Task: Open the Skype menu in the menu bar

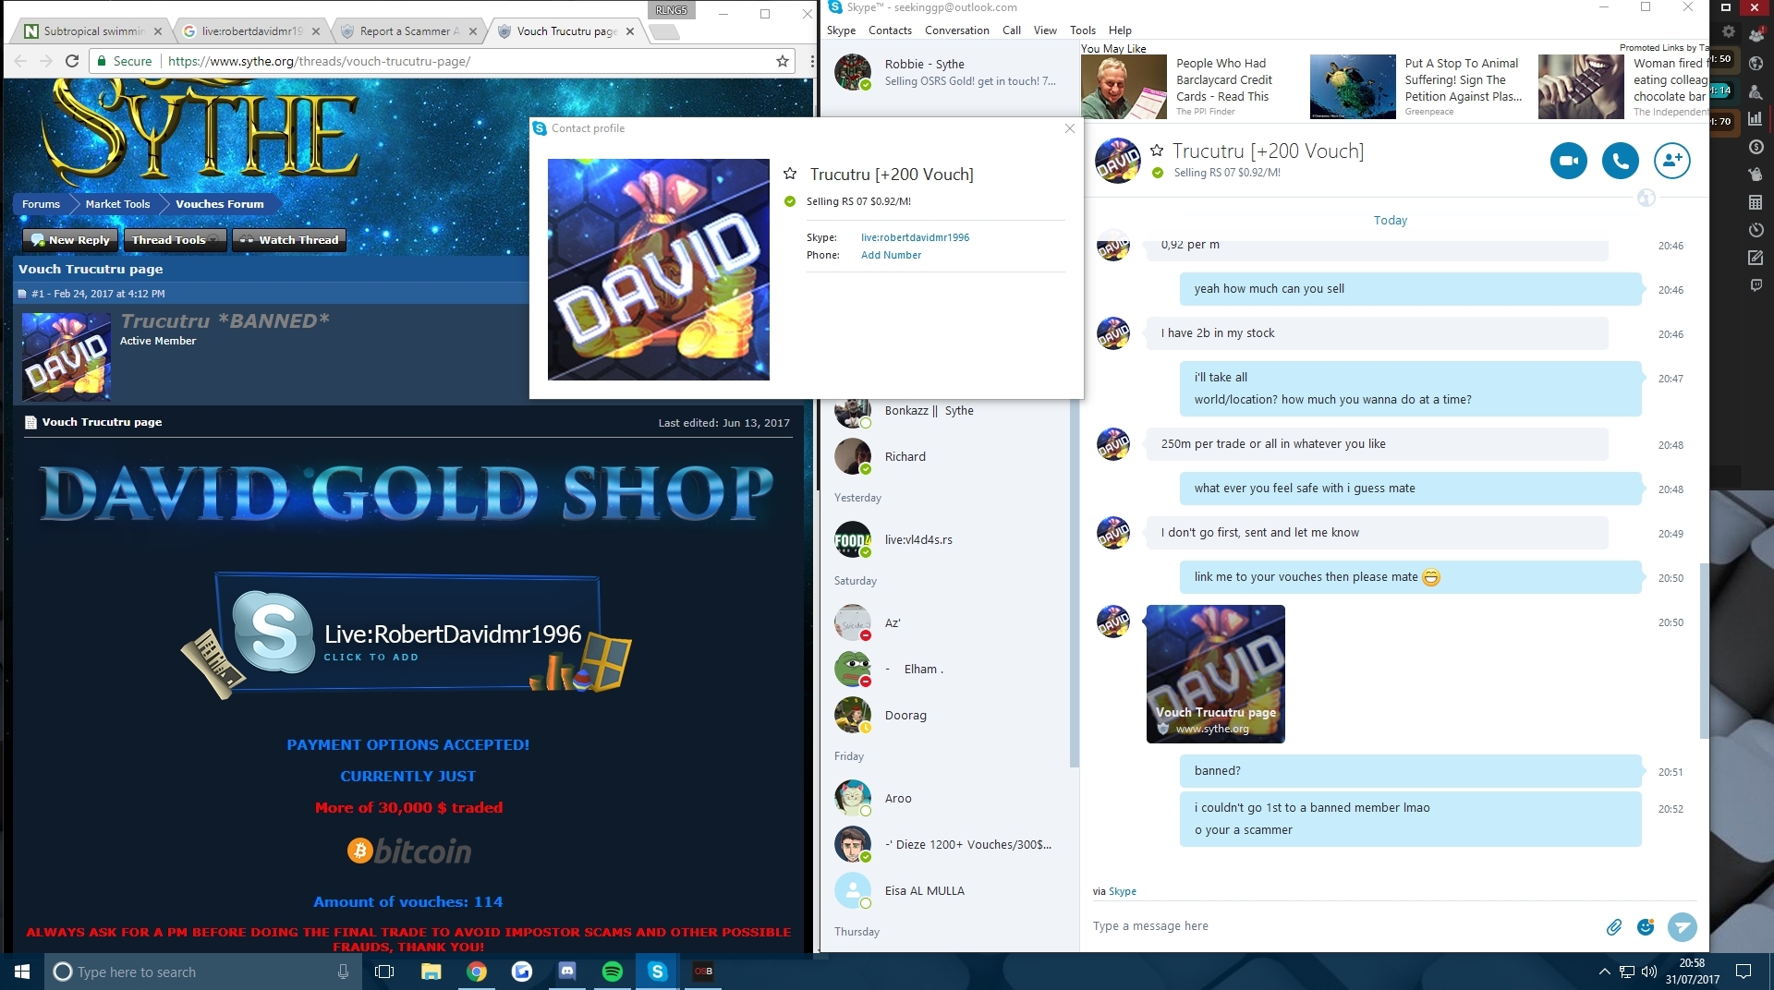Action: [841, 30]
